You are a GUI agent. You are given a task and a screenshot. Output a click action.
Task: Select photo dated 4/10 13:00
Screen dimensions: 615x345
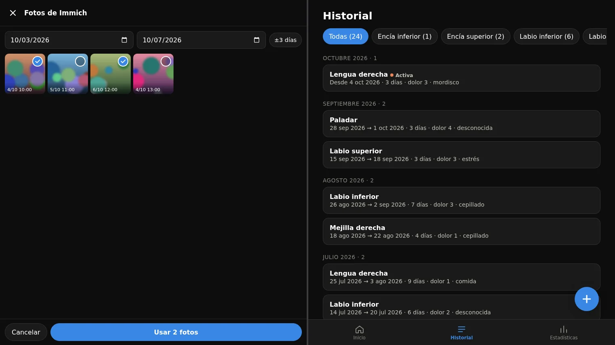[166, 61]
